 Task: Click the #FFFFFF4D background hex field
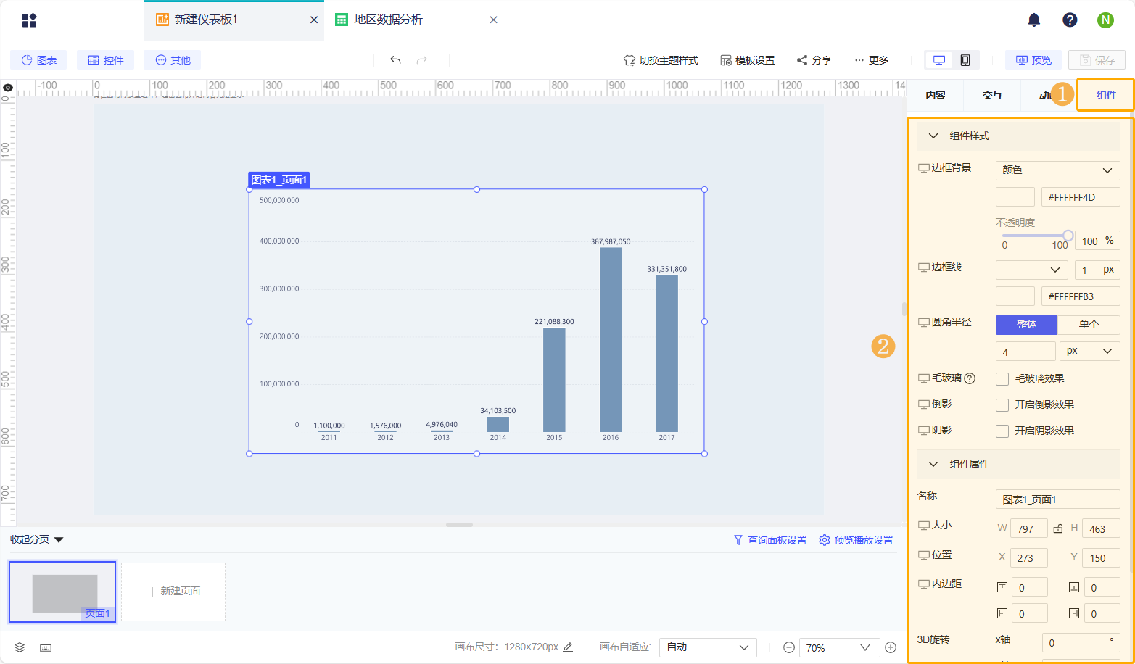[x=1081, y=196]
